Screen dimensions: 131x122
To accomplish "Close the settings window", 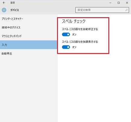I will tap(127, 3).
